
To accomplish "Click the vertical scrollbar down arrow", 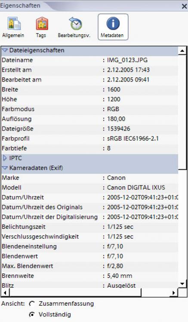I will click(182, 284).
